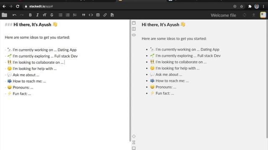Open the browser profile avatar

click(x=257, y=7)
